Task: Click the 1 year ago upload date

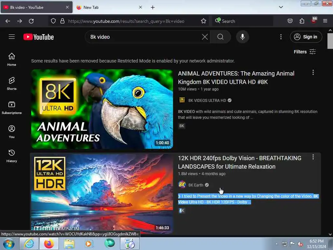Action: point(209,89)
